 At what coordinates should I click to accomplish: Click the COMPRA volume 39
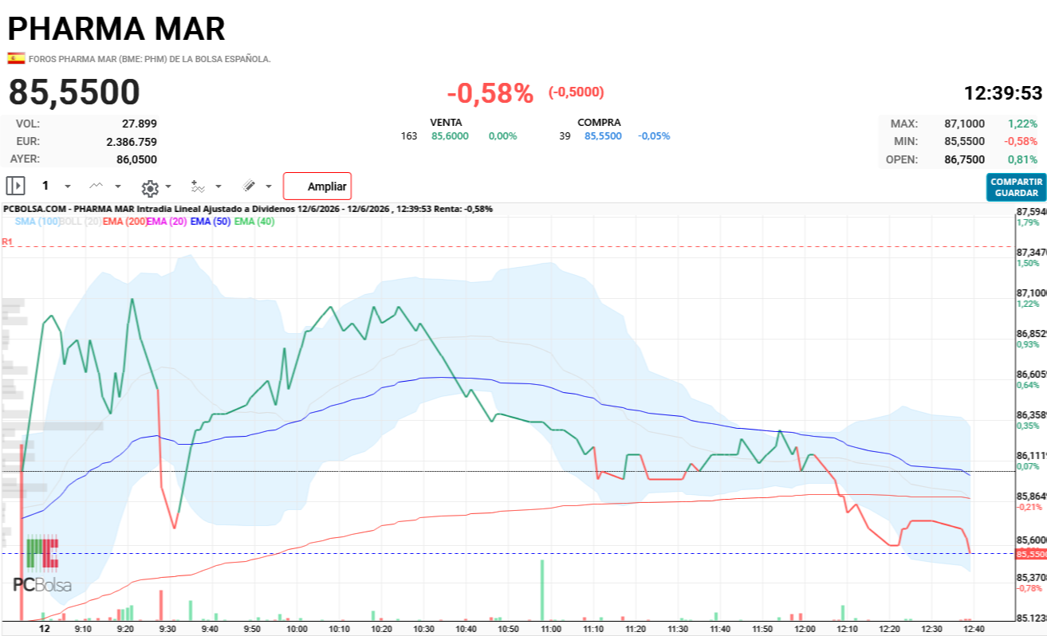pos(565,136)
